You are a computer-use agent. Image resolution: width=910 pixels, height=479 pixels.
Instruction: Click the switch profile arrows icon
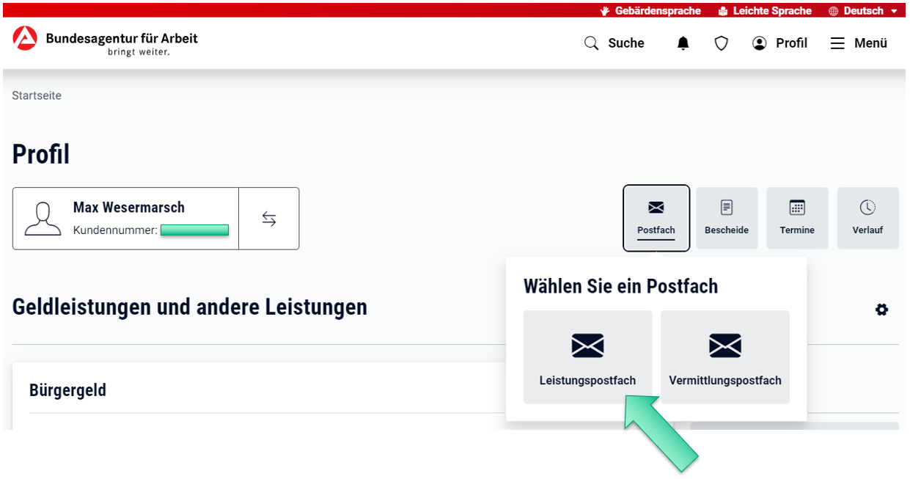[269, 219]
